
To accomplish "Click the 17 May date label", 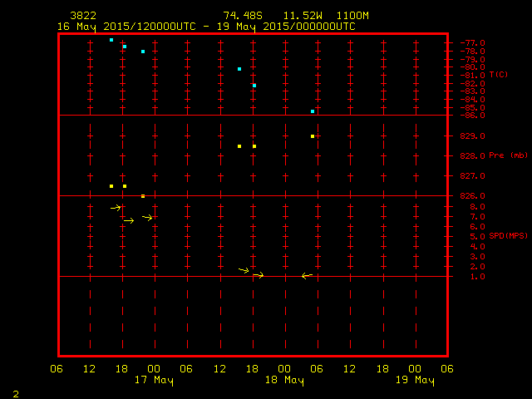I will click(x=154, y=381).
